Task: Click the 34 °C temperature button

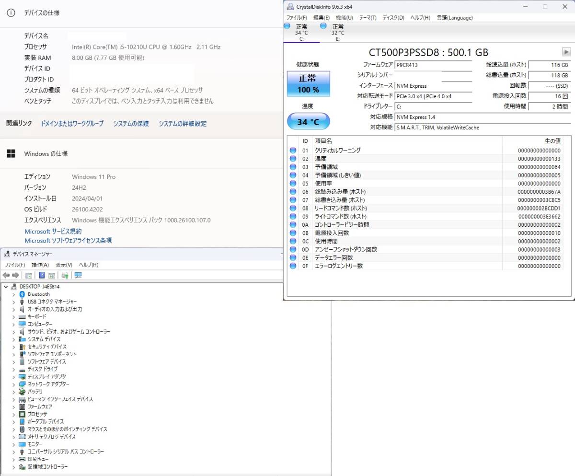Action: pos(309,122)
